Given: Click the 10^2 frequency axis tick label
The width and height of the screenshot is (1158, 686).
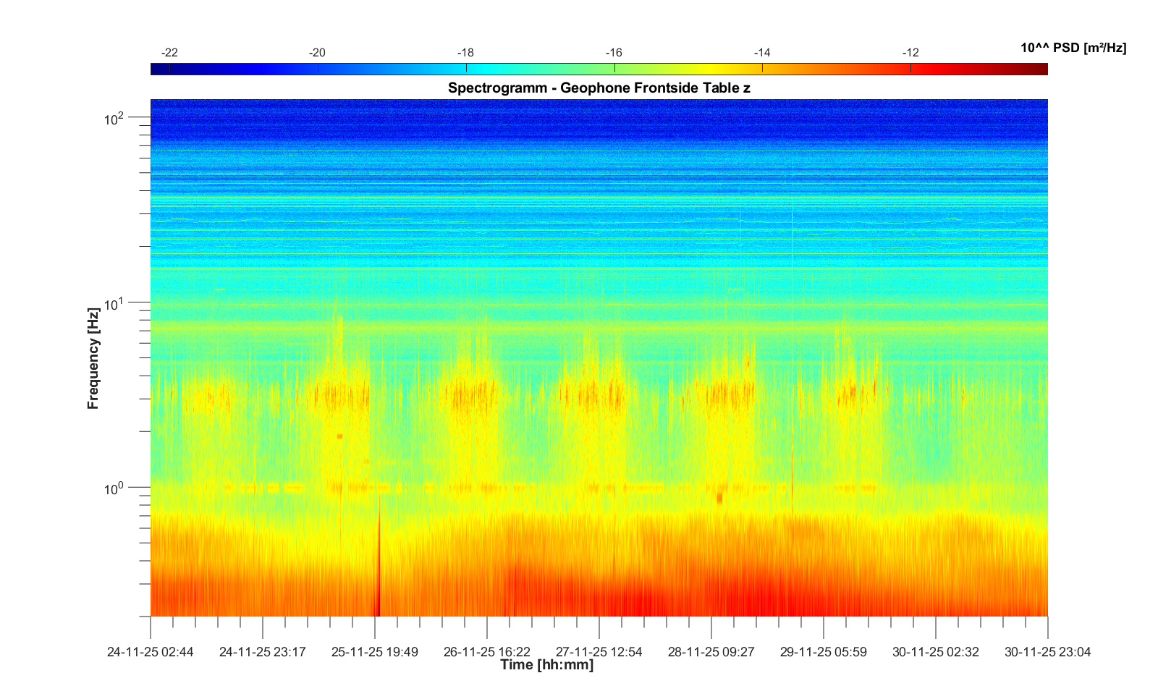Looking at the screenshot, I should click(x=114, y=118).
